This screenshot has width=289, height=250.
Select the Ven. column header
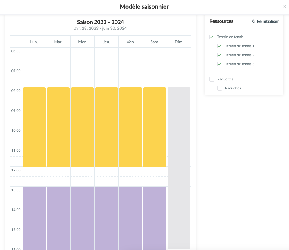pos(131,42)
